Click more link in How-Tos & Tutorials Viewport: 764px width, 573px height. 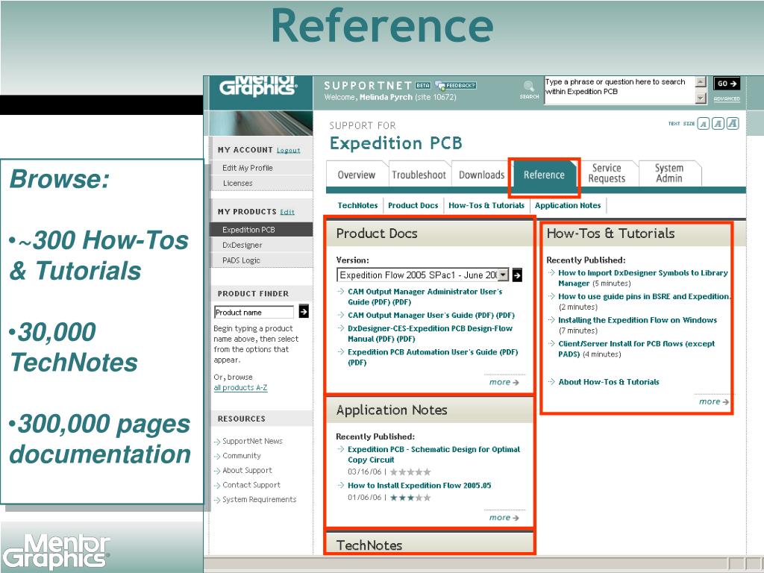(714, 401)
